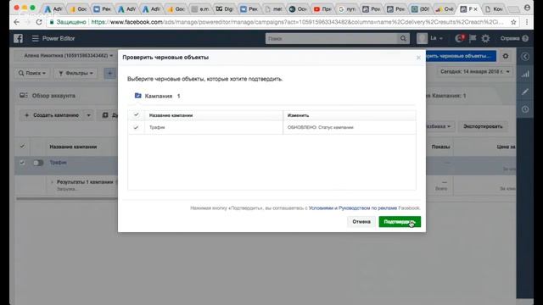Image resolution: width=543 pixels, height=305 pixels.
Task: Click the Экспортировать button
Action: pos(483,126)
